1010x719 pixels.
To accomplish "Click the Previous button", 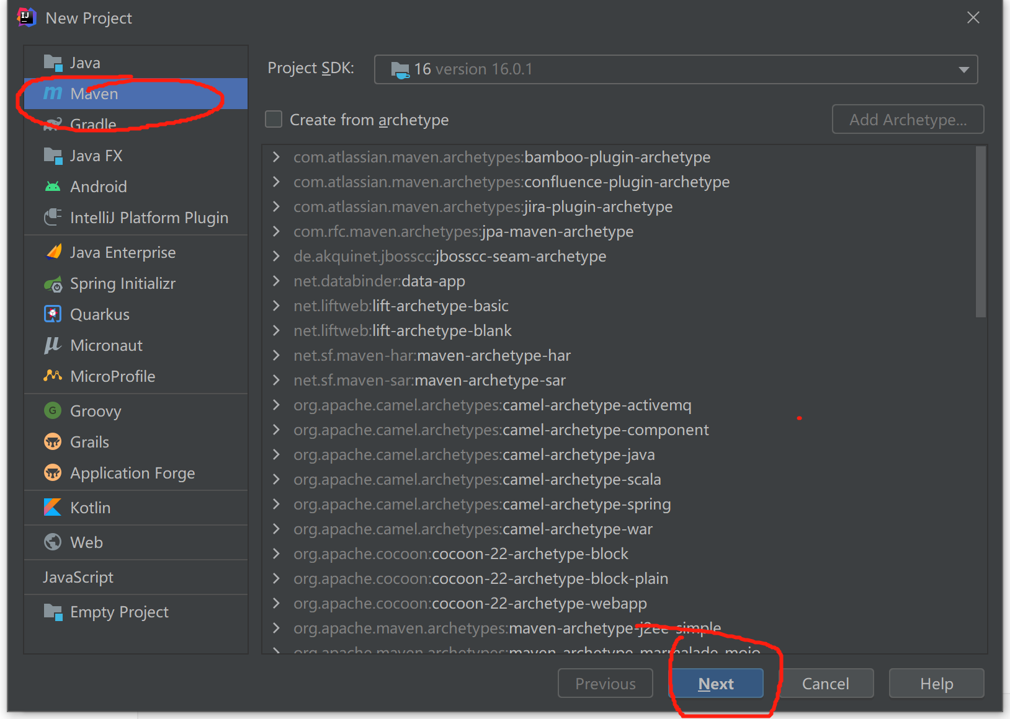I will pos(606,683).
